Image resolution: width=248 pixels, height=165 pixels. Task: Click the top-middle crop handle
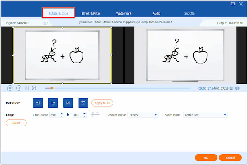(62, 27)
